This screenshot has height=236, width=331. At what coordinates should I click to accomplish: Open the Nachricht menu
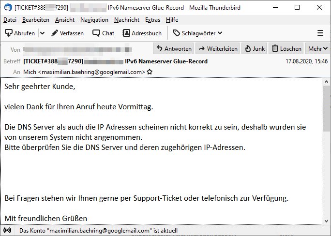pos(127,20)
